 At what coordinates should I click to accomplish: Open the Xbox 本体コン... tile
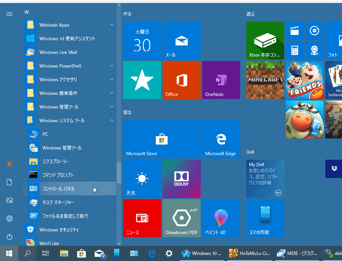coord(265,41)
